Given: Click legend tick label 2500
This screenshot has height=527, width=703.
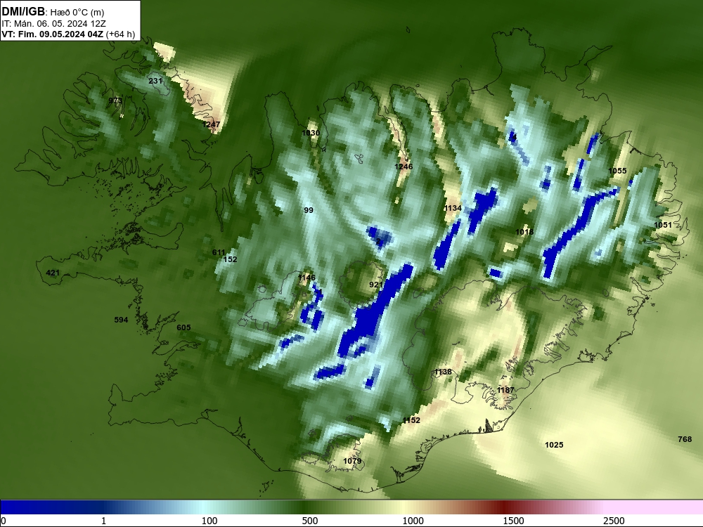Looking at the screenshot, I should 614,521.
